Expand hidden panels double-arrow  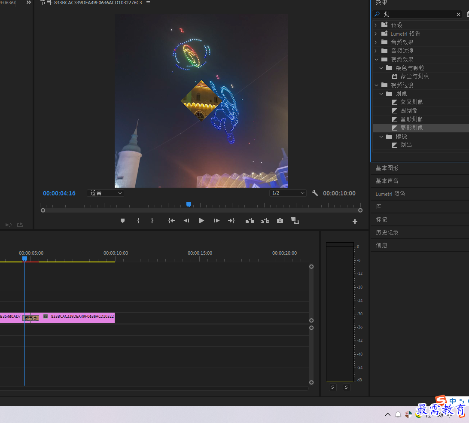click(x=29, y=3)
